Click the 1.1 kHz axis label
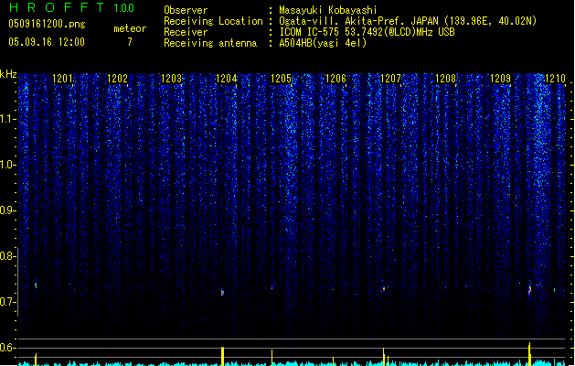The width and height of the screenshot is (575, 366). click(7, 119)
